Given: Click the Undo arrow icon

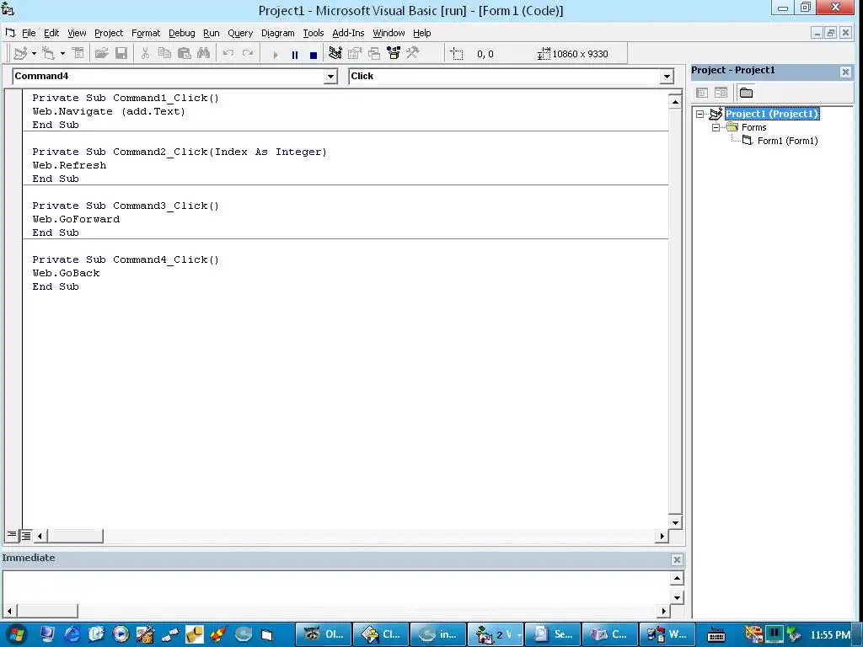Looking at the screenshot, I should click(228, 53).
